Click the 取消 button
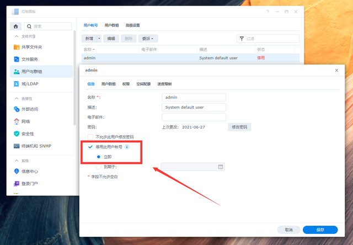This screenshot has height=245, width=353. pyautogui.click(x=288, y=230)
